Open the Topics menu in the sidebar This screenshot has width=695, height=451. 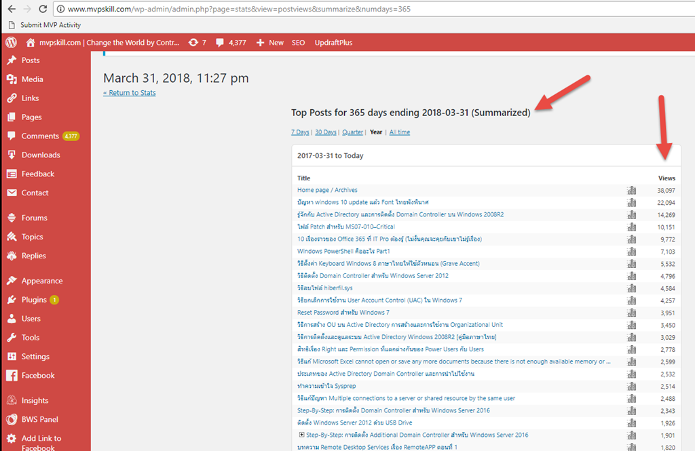33,237
